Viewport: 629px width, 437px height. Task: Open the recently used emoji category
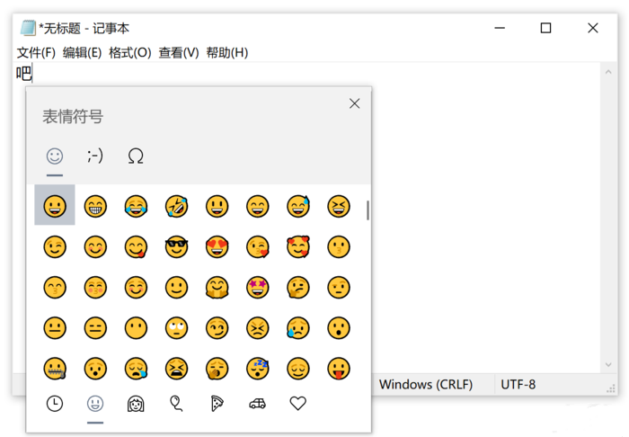[x=55, y=404]
